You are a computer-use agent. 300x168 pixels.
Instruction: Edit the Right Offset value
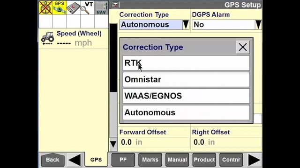click(227, 142)
